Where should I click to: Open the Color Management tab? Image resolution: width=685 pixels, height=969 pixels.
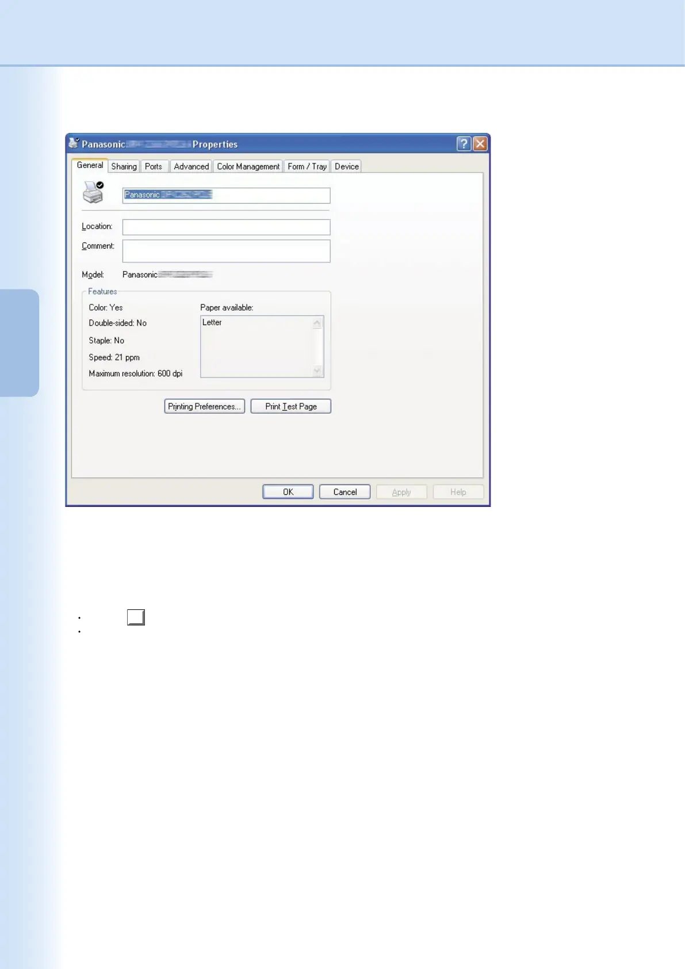point(248,166)
